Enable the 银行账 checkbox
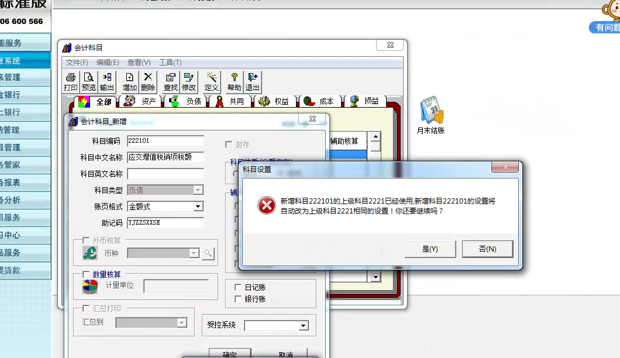 238,299
